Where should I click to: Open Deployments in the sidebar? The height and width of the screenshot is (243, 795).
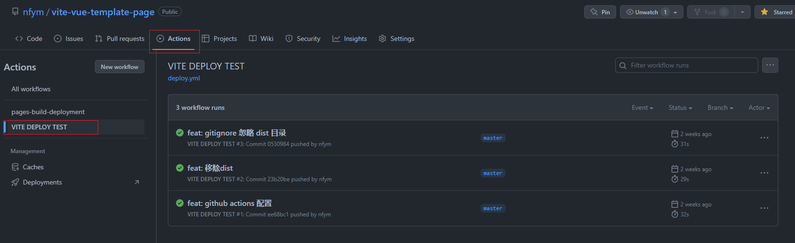(42, 182)
